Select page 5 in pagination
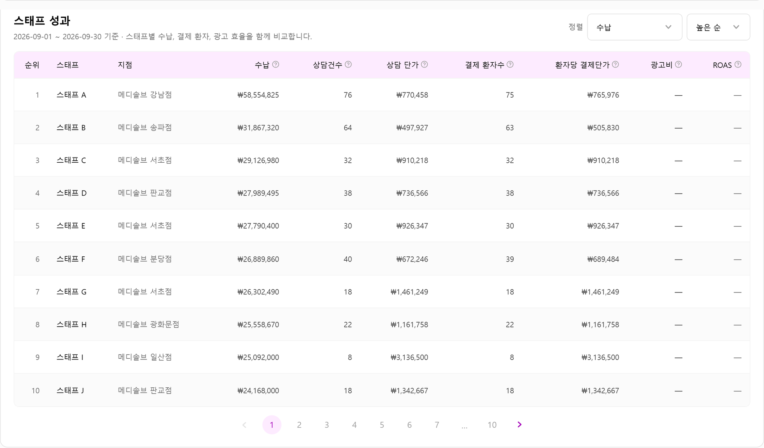 point(382,425)
